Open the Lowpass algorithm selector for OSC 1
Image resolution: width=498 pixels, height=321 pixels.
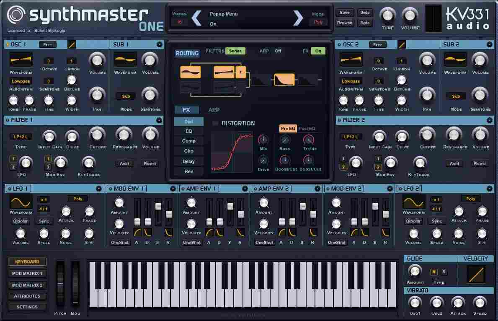pyautogui.click(x=21, y=81)
